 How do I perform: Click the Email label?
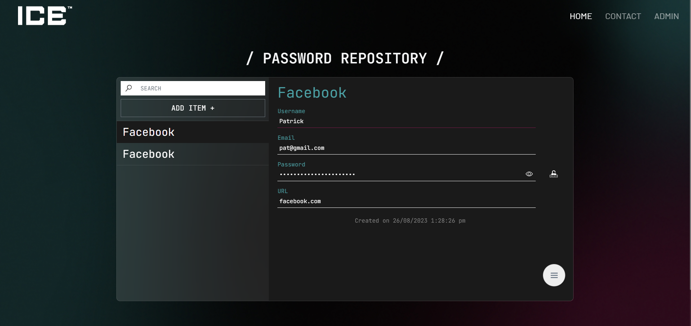(x=286, y=138)
